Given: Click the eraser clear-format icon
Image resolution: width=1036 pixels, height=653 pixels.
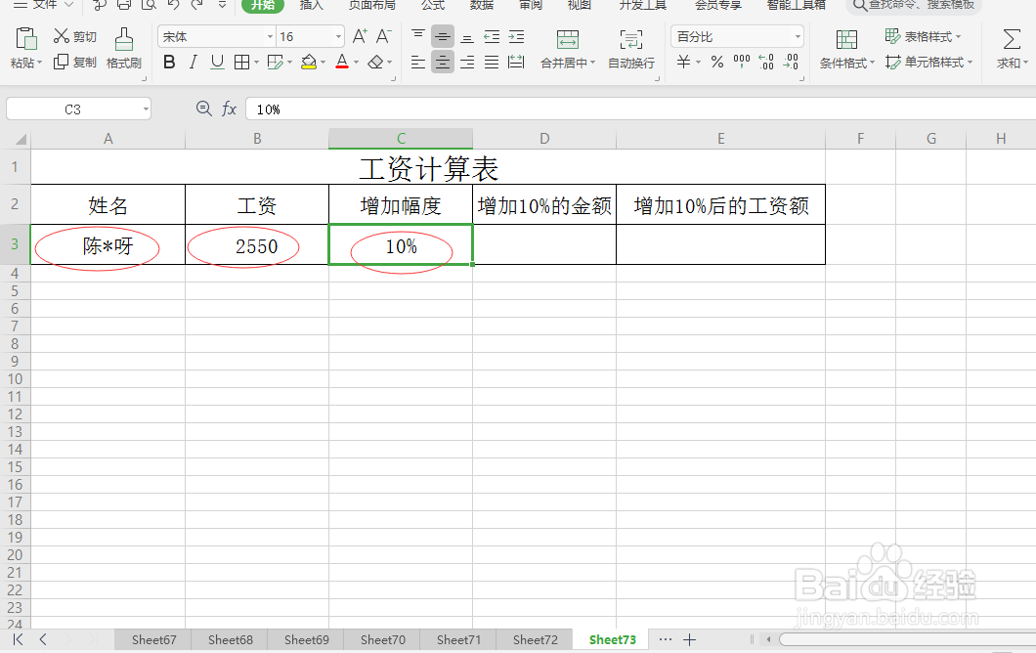Looking at the screenshot, I should pos(375,63).
